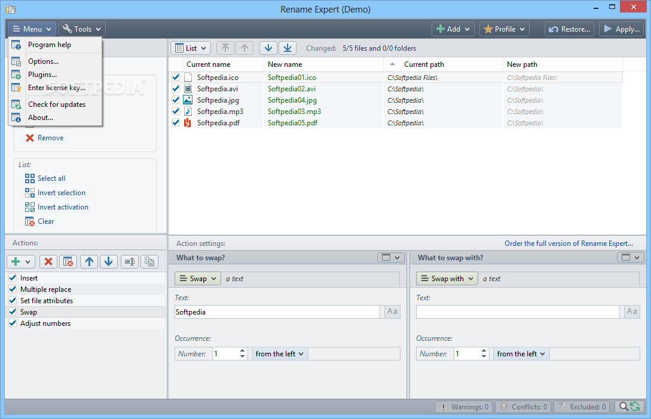Image resolution: width=651 pixels, height=419 pixels.
Task: Click the Restore... button
Action: point(569,29)
